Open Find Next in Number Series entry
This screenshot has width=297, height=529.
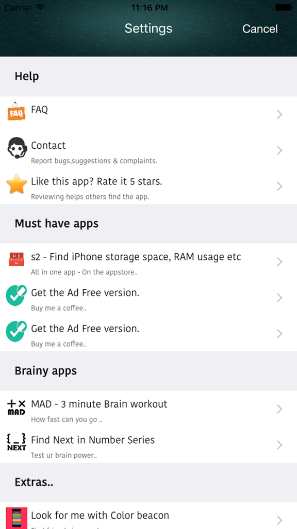(x=93, y=440)
